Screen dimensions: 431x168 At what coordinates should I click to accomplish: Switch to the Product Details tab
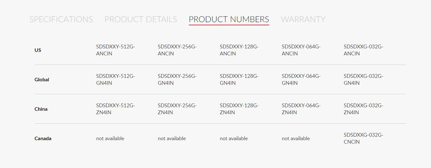[141, 19]
